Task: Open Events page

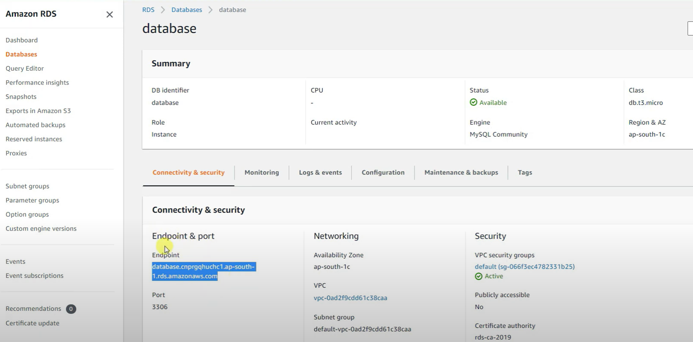Action: (15, 262)
